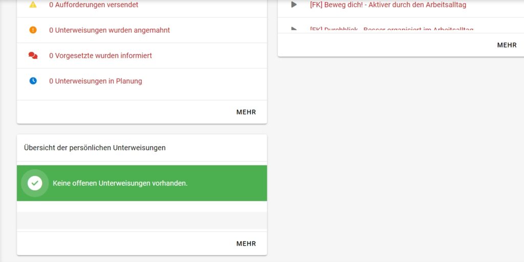This screenshot has height=262, width=524.
Task: Open the partially visible Durchblick course link
Action: point(391,30)
